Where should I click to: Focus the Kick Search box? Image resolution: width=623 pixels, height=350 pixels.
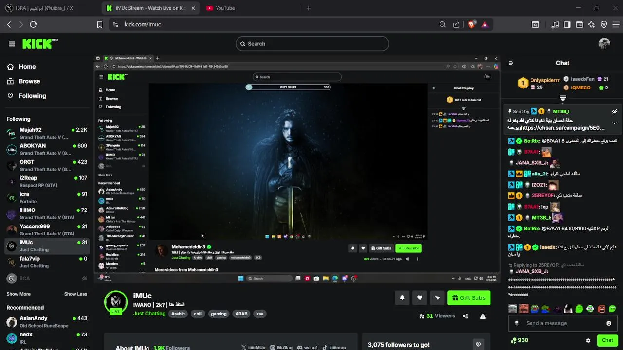tap(312, 44)
